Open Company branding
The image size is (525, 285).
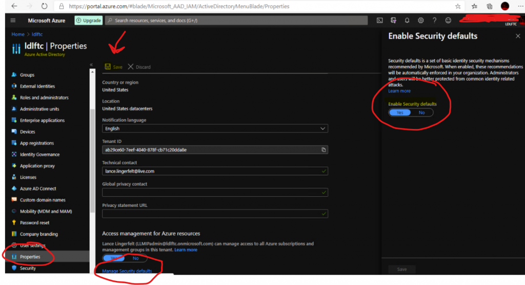coord(39,234)
